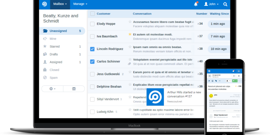Open the mailbox settings gear dropdown
This screenshot has width=270, height=135.
click(x=52, y=89)
